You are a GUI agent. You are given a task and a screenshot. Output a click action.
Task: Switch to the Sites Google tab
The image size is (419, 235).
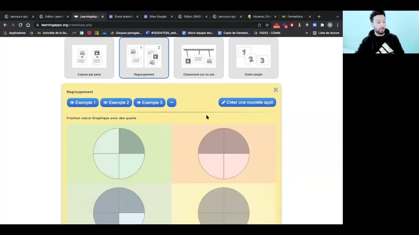point(158,16)
